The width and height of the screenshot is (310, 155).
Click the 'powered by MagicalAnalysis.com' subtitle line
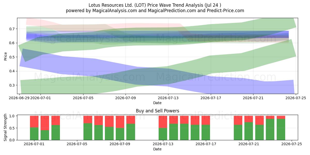click(155, 11)
